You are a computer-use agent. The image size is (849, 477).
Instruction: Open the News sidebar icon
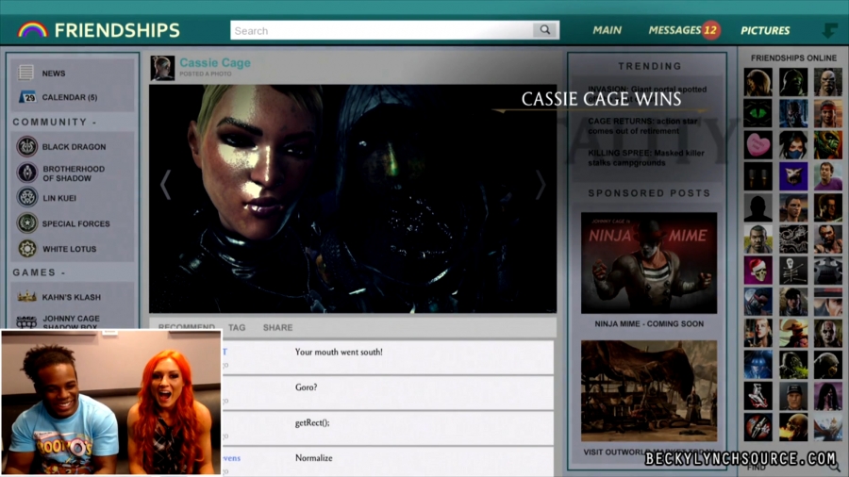pos(26,73)
